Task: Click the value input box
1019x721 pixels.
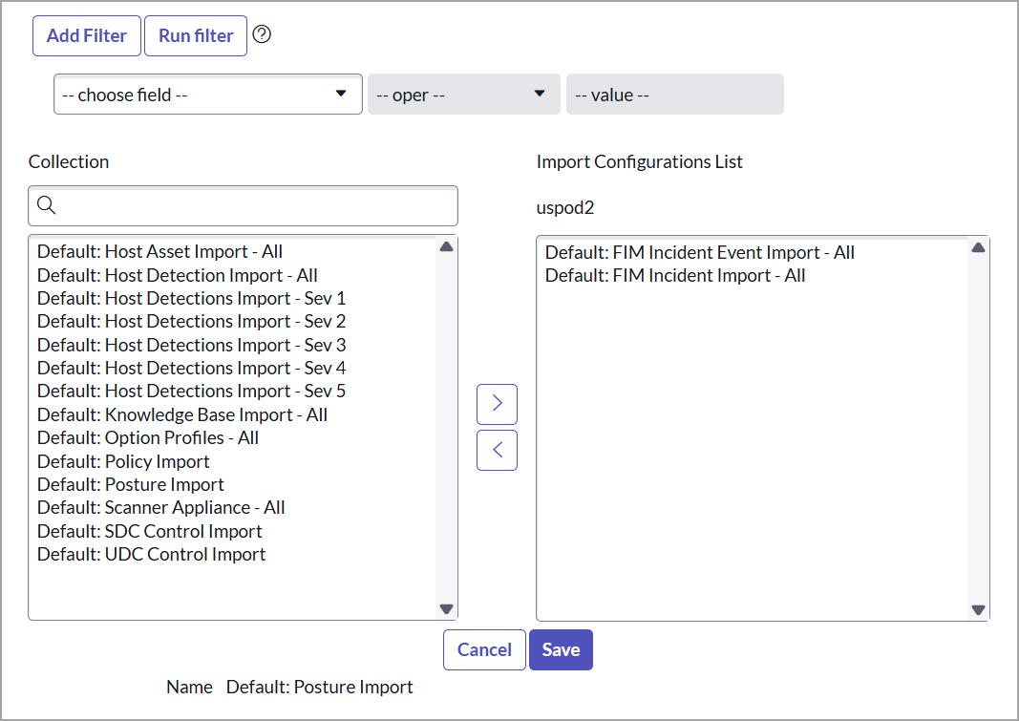Action: point(674,95)
